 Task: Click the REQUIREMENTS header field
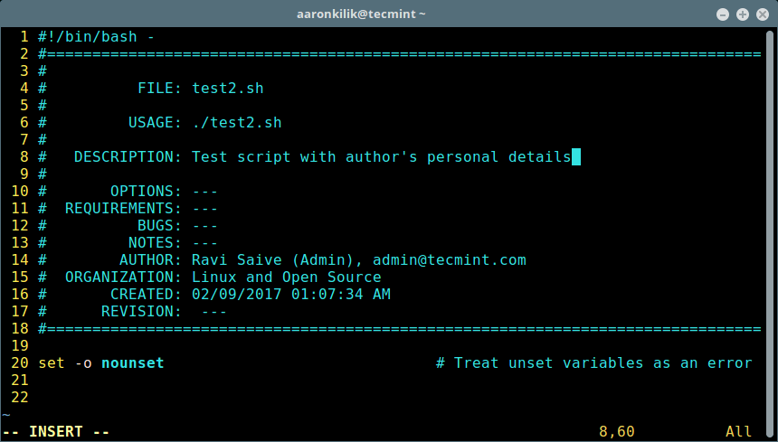(x=123, y=209)
